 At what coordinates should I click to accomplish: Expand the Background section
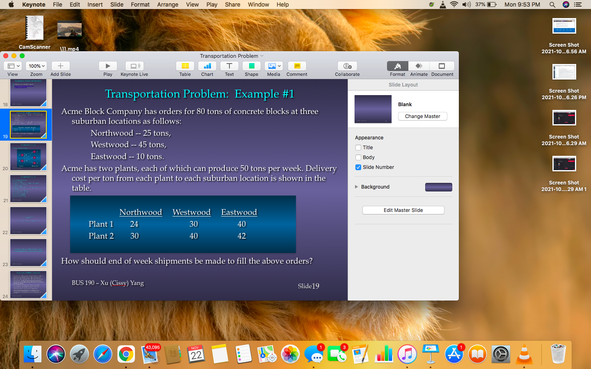[357, 187]
